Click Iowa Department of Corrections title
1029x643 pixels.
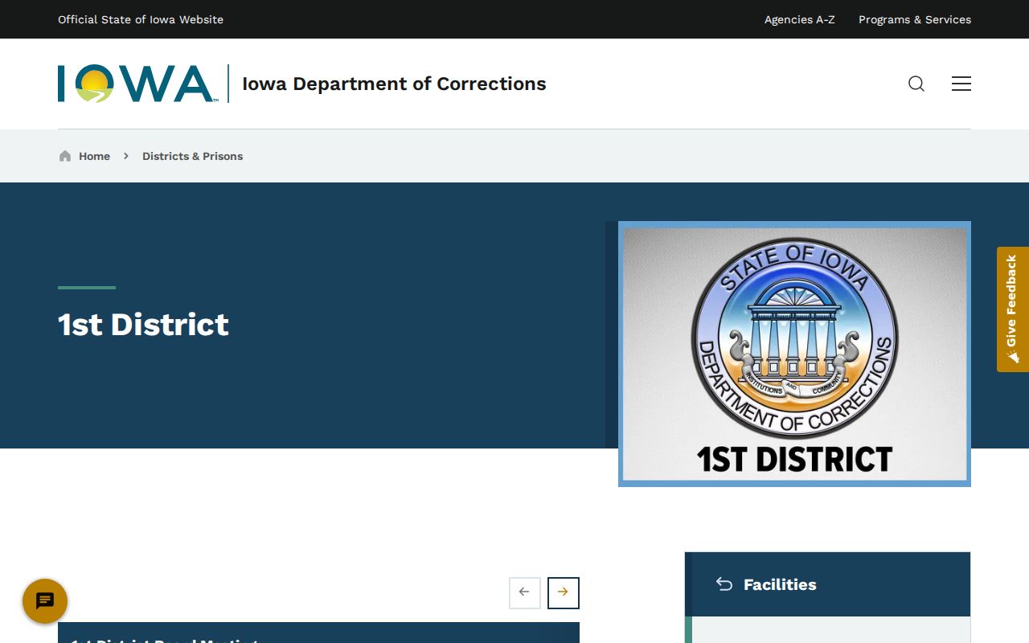[x=394, y=84]
